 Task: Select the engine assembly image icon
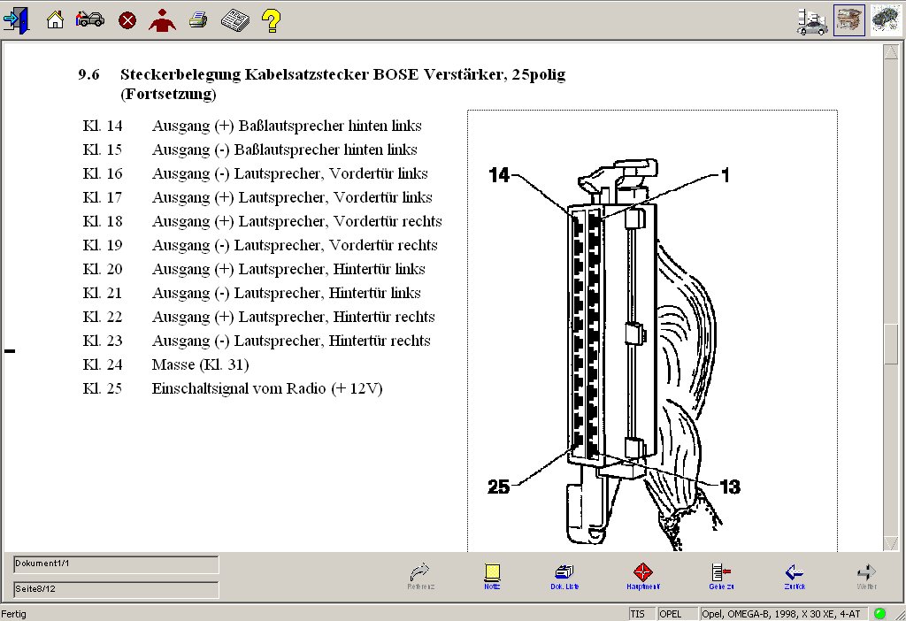pos(849,20)
